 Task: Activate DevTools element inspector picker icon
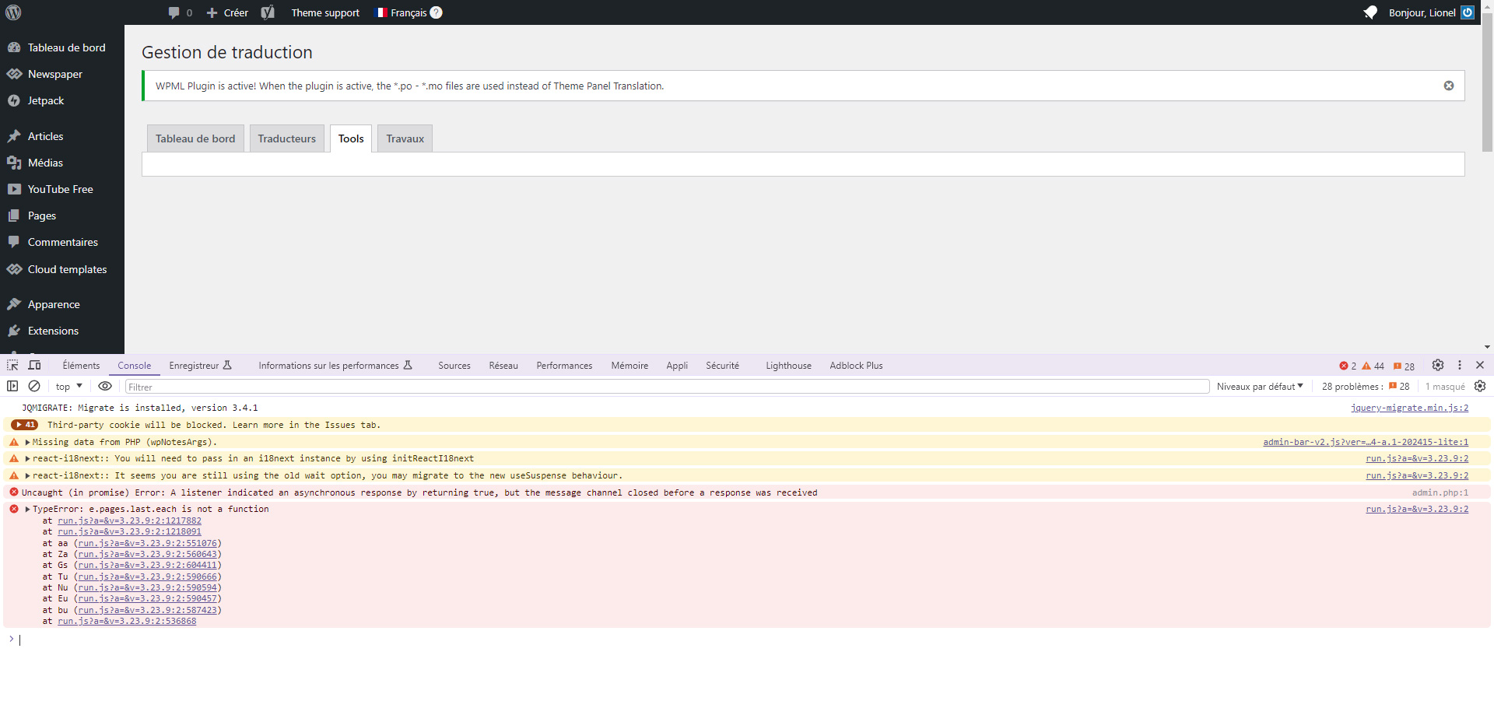pos(12,365)
